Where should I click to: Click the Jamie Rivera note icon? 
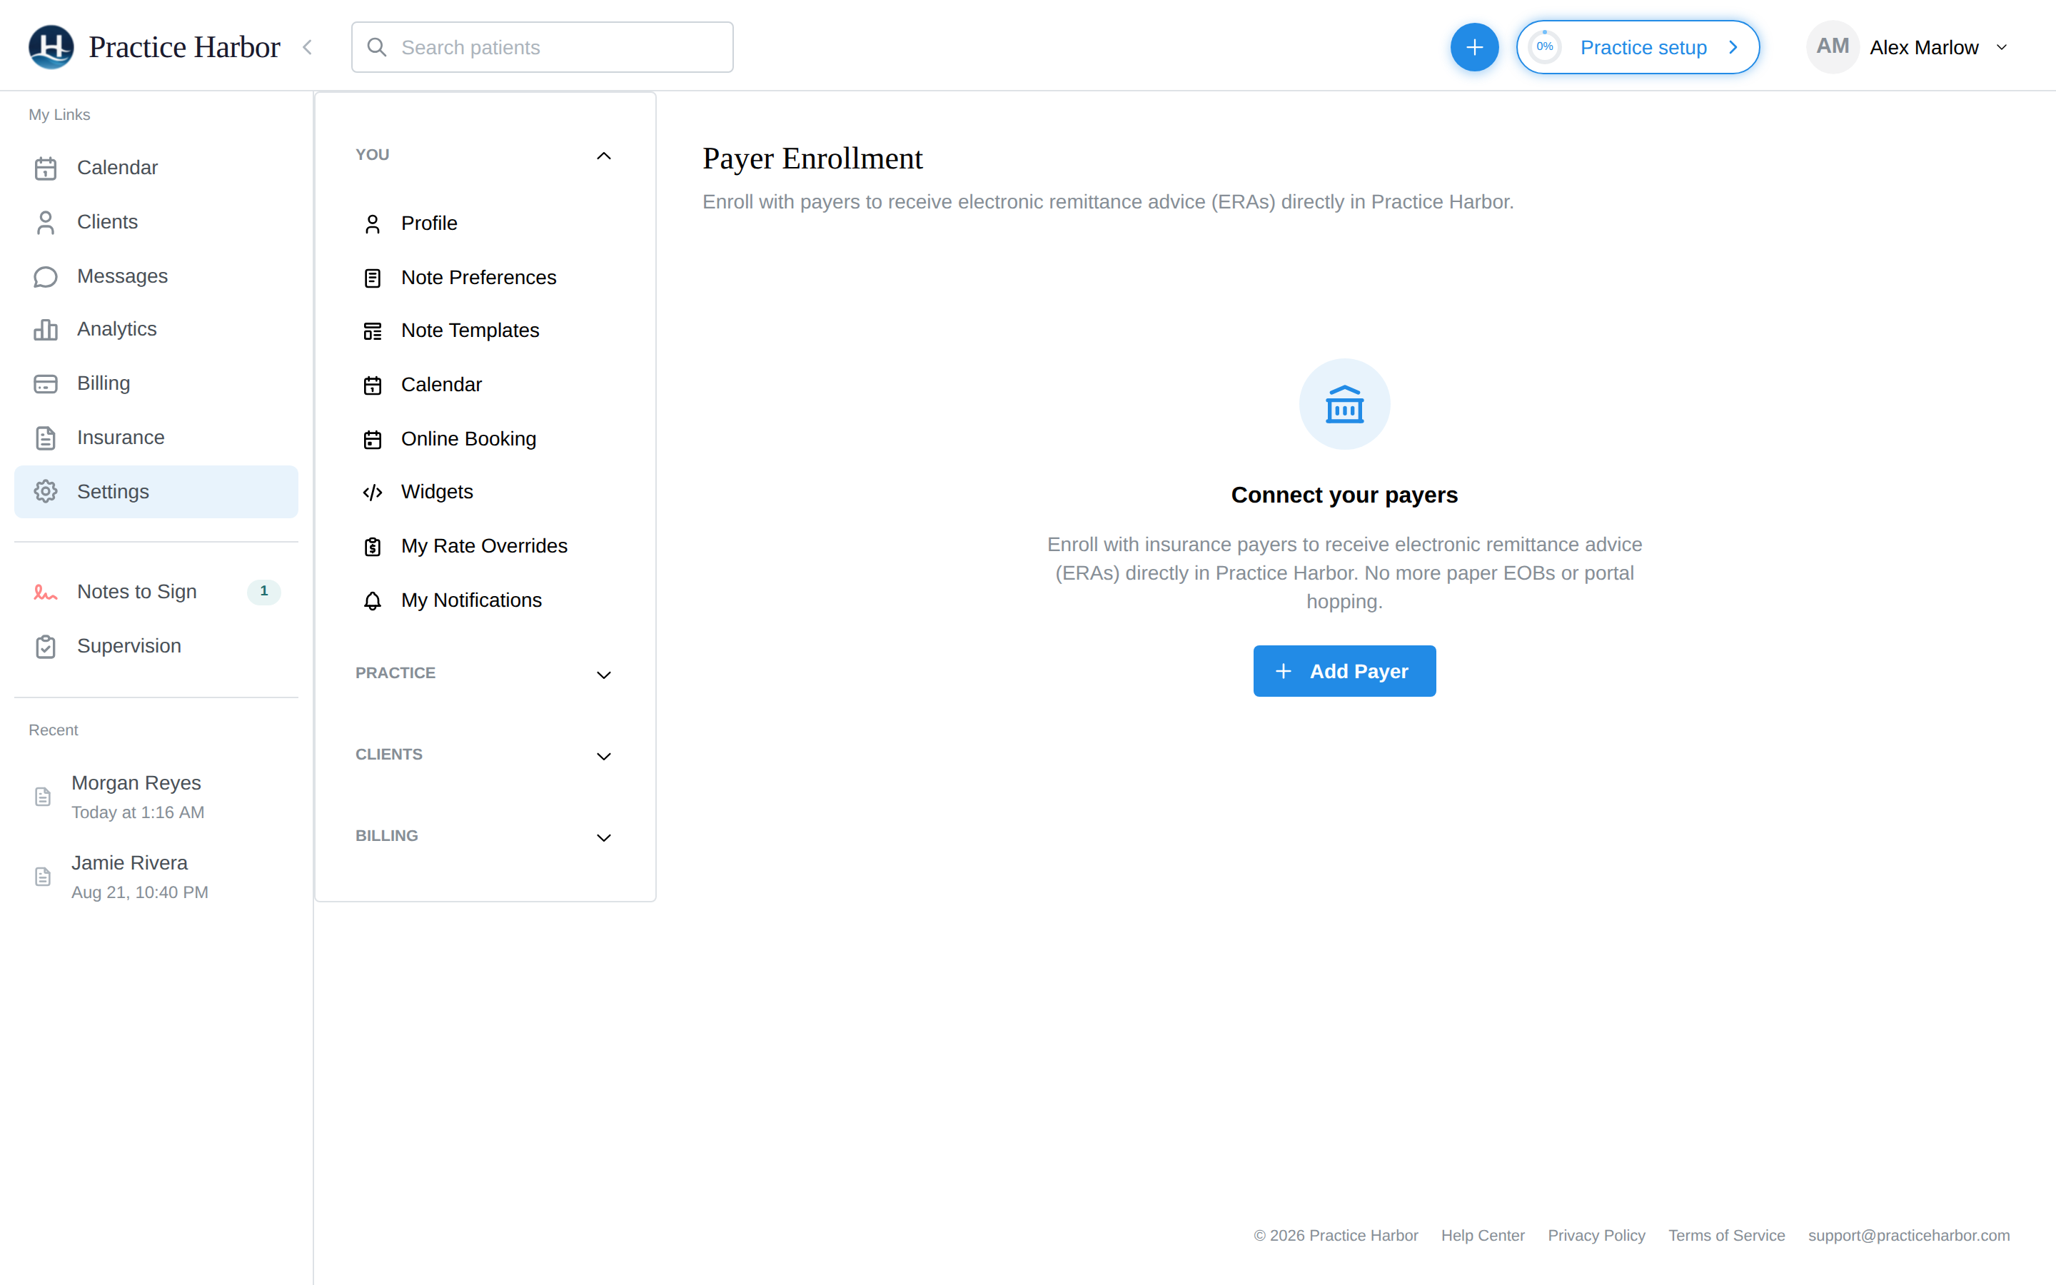(x=43, y=877)
